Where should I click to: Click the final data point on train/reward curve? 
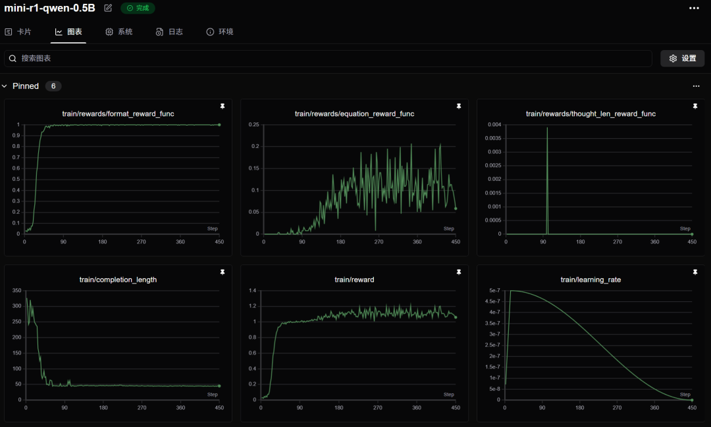coord(456,317)
